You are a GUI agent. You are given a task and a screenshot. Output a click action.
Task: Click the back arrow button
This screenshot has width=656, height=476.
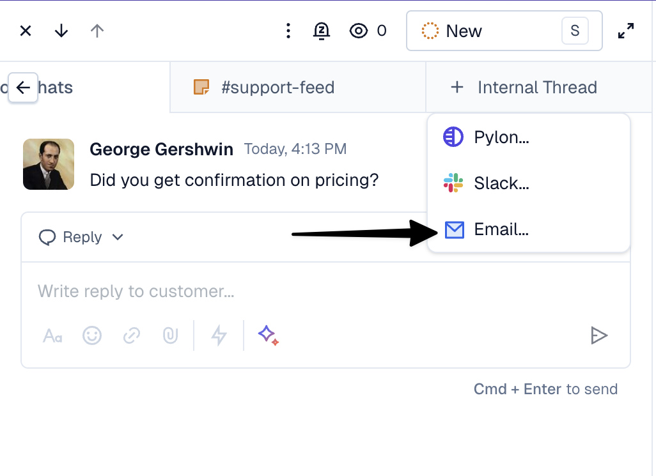coord(23,88)
